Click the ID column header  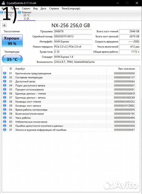11,69
